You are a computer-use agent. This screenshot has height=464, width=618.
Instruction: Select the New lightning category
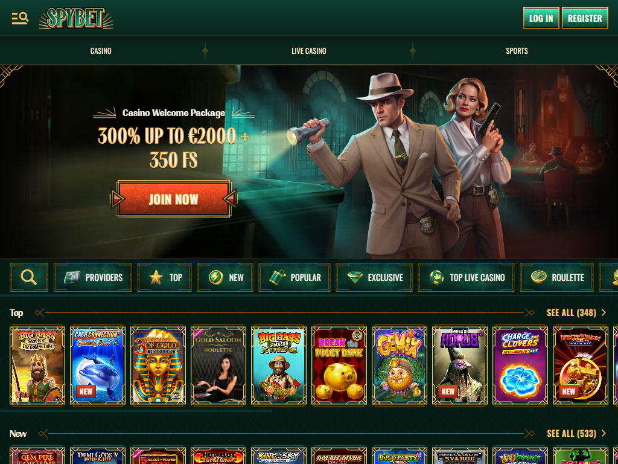click(225, 277)
